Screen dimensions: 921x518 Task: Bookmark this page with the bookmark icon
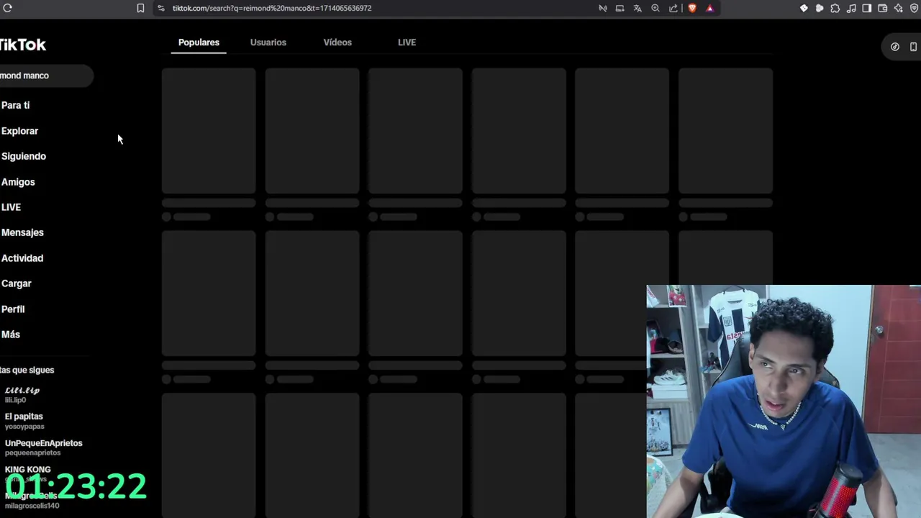click(x=140, y=8)
